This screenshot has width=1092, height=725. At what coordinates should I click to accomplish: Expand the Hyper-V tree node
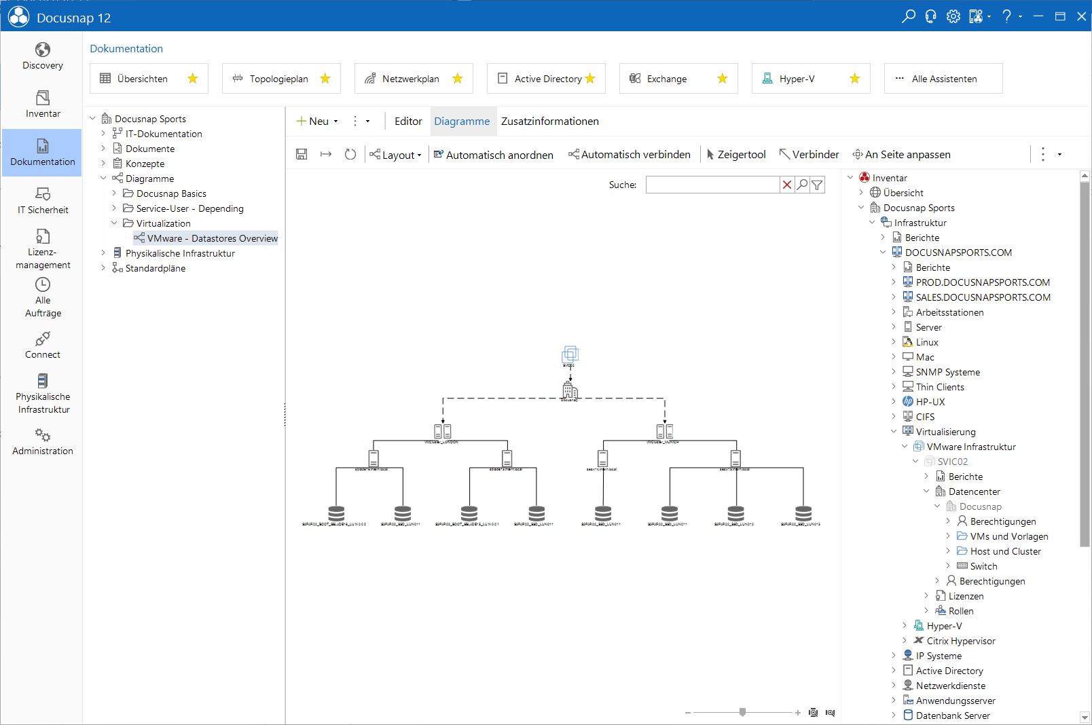point(905,626)
